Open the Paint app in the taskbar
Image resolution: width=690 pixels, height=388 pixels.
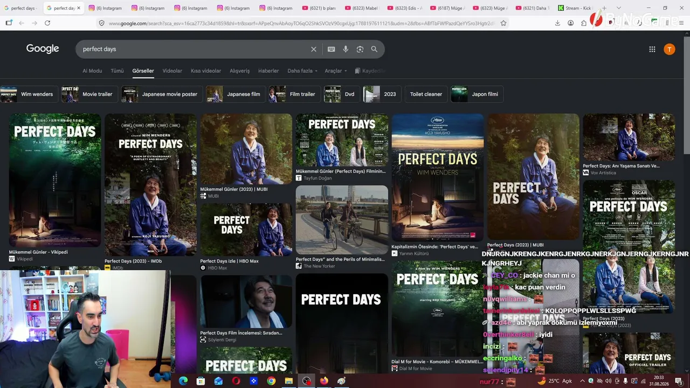[x=341, y=381]
